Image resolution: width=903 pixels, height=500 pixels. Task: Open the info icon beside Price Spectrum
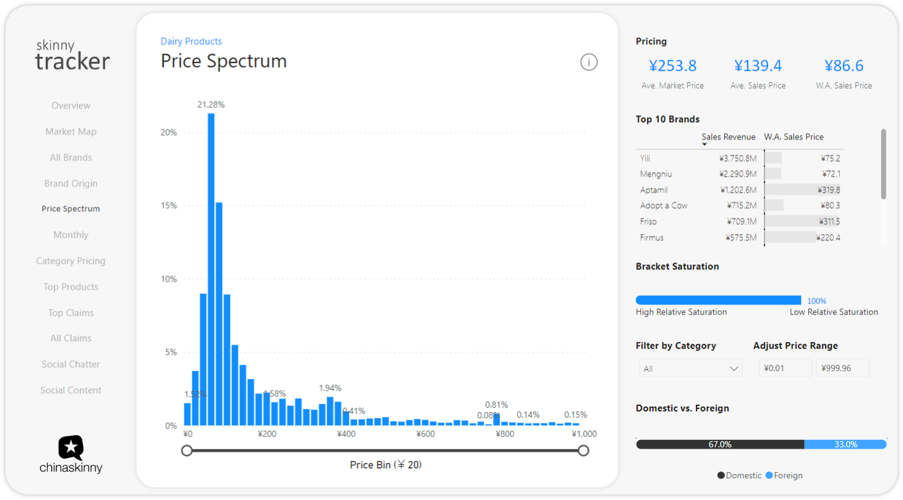589,62
